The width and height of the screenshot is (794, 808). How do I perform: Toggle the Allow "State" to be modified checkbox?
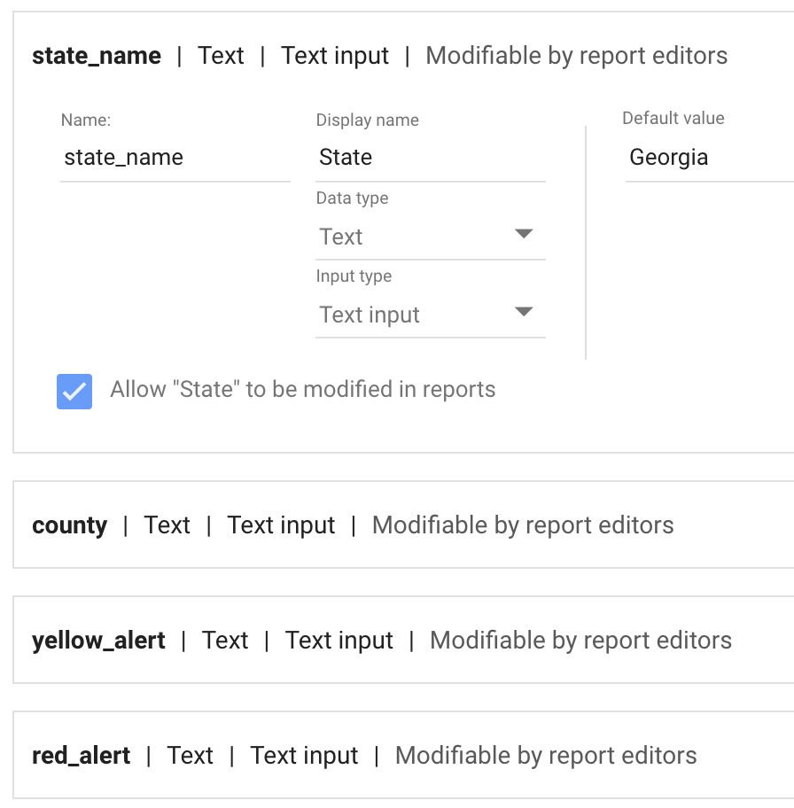click(74, 391)
